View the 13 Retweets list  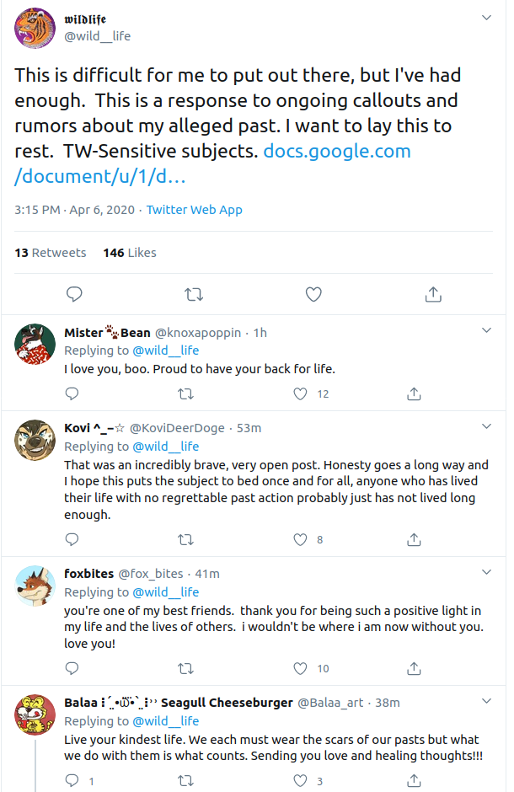click(51, 253)
